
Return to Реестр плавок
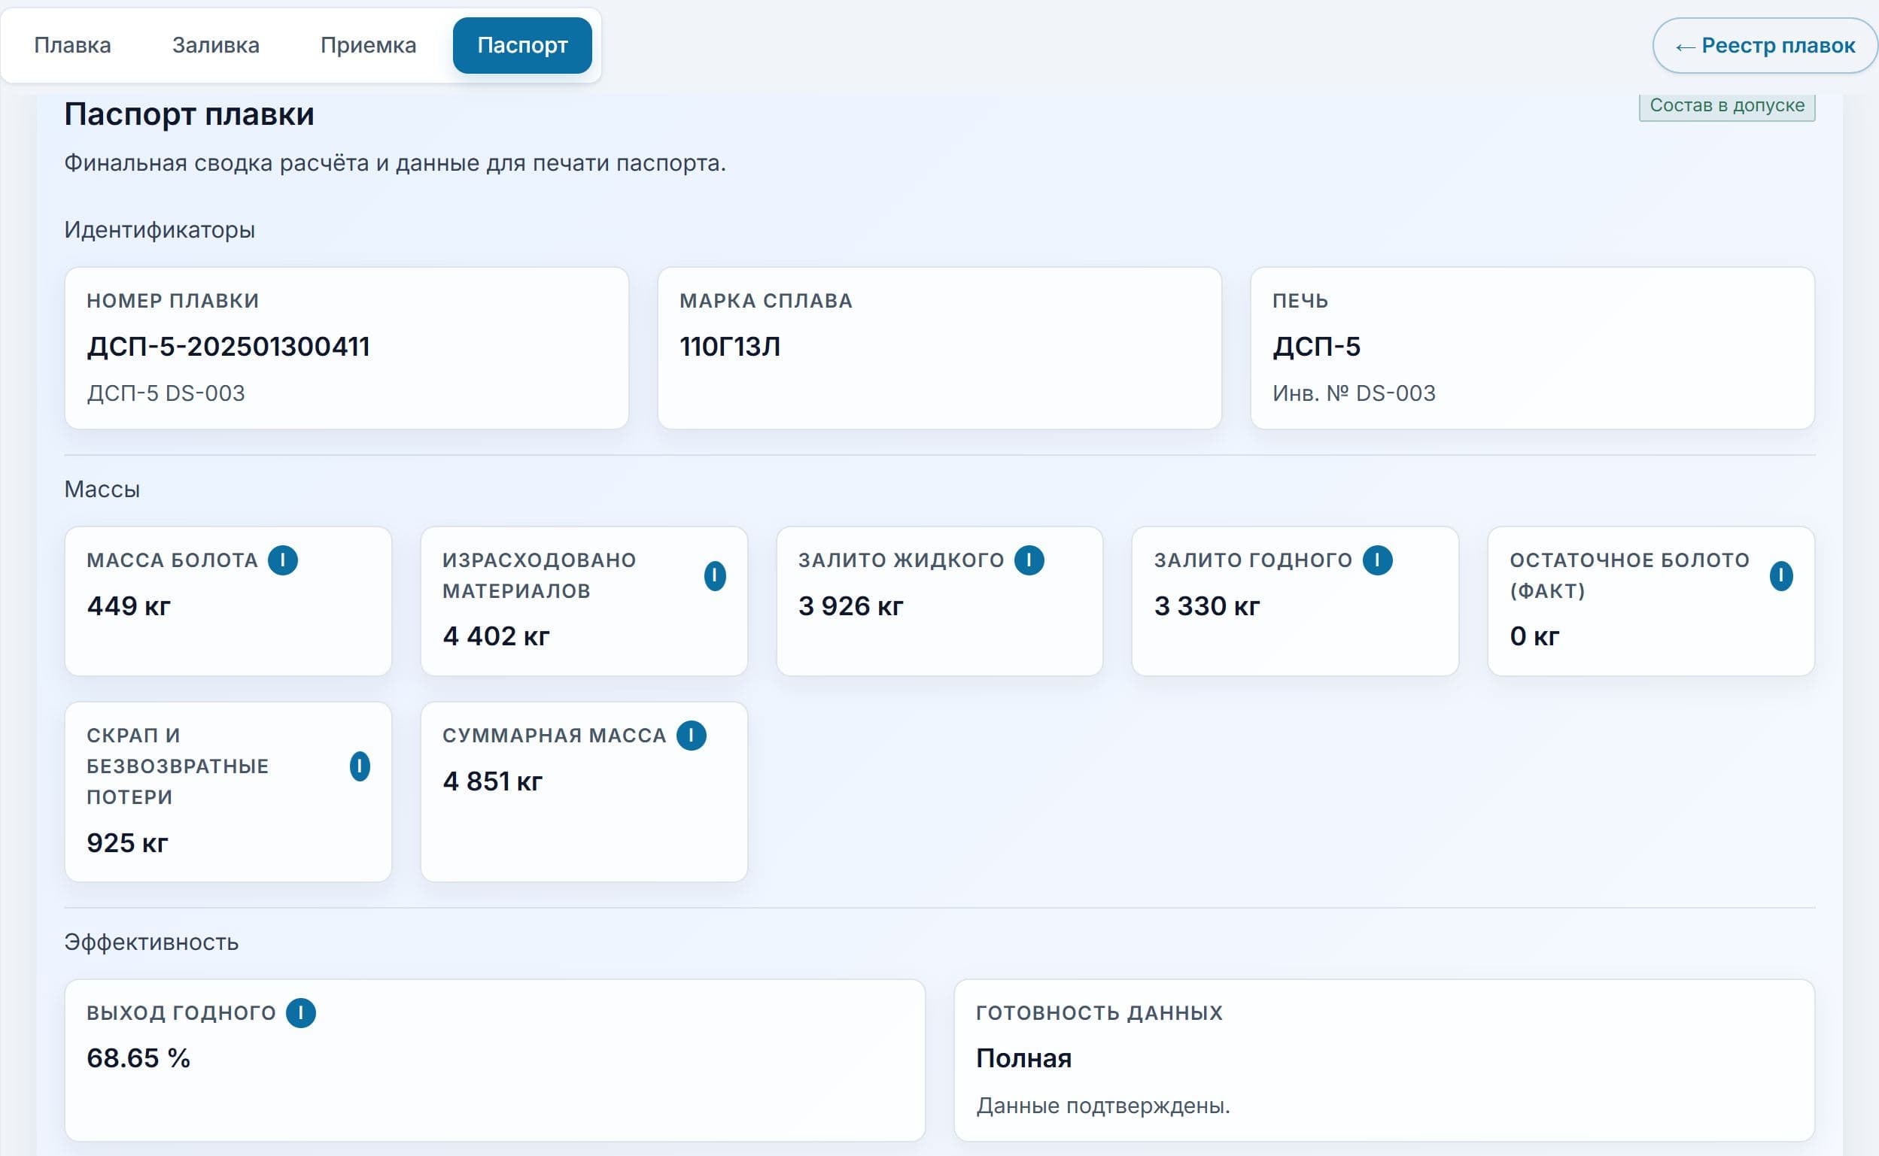pos(1765,46)
